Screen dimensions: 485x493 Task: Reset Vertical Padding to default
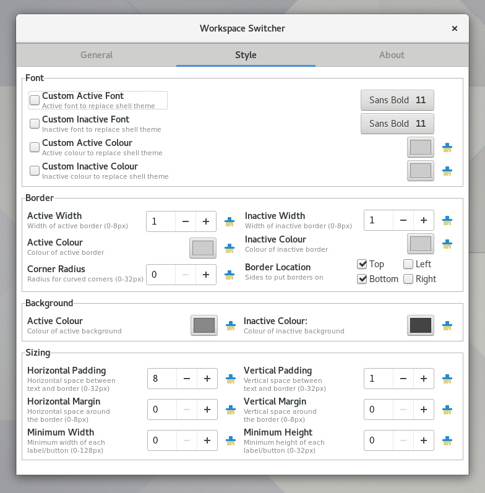[447, 379]
